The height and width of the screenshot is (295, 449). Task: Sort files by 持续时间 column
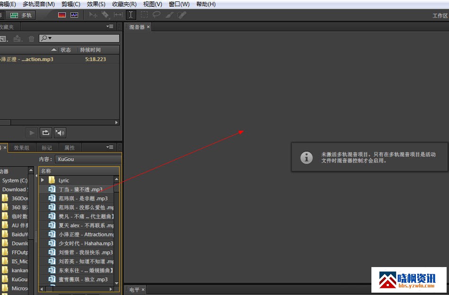coord(90,50)
